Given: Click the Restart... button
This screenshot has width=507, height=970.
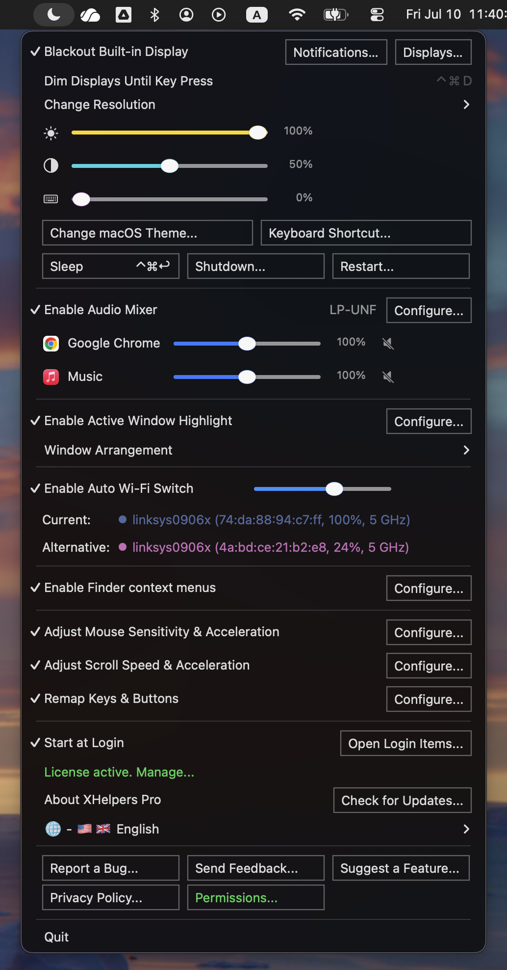Looking at the screenshot, I should (x=401, y=266).
